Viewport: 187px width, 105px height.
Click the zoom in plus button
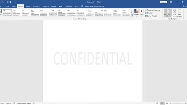(185, 103)
